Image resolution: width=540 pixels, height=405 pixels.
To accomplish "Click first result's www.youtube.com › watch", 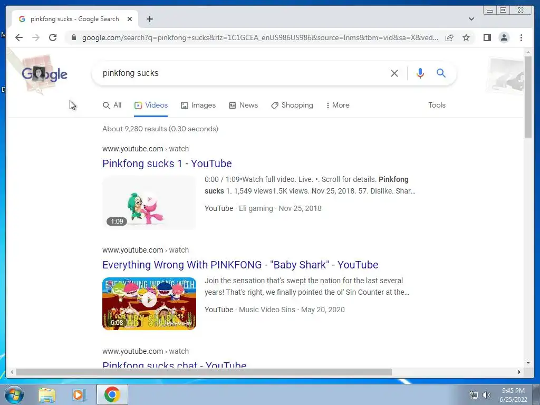I will pos(146,149).
